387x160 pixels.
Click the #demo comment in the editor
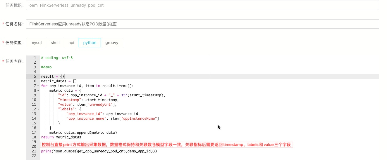click(46, 67)
